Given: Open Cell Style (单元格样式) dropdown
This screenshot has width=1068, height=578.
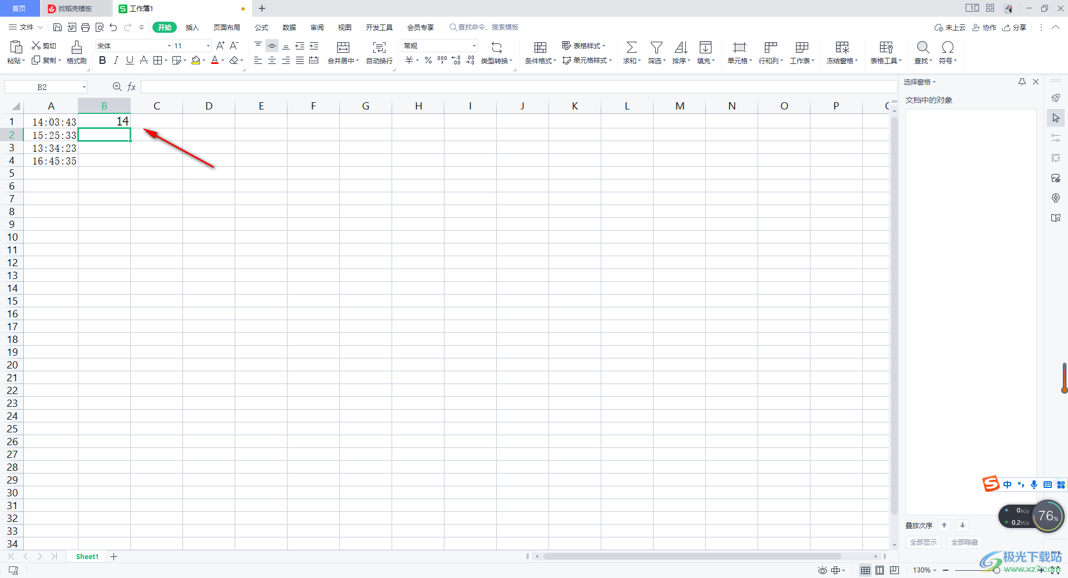Looking at the screenshot, I should pos(587,60).
